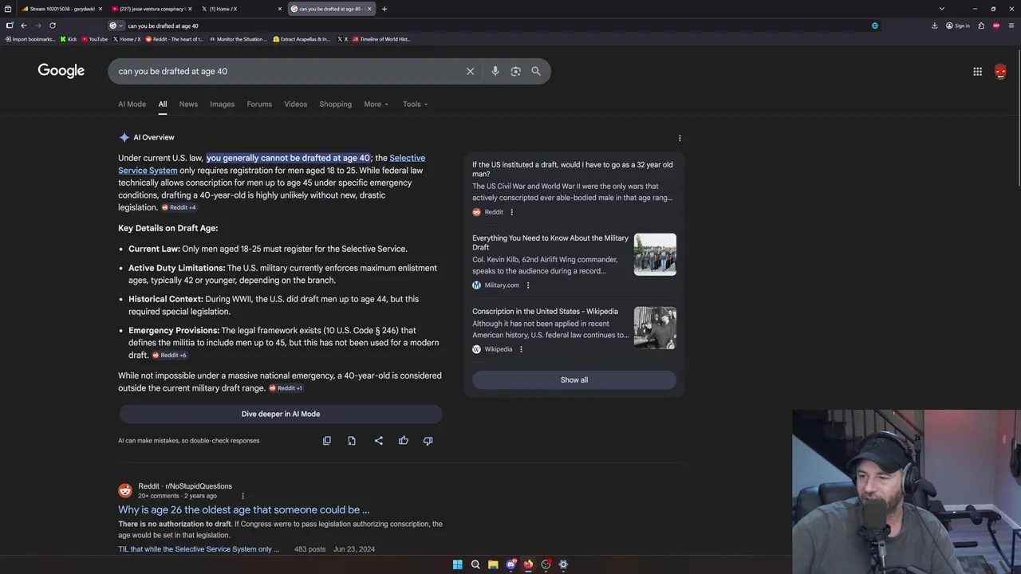Open the Google account avatar menu
Screen dimensions: 1021x574
point(1000,71)
